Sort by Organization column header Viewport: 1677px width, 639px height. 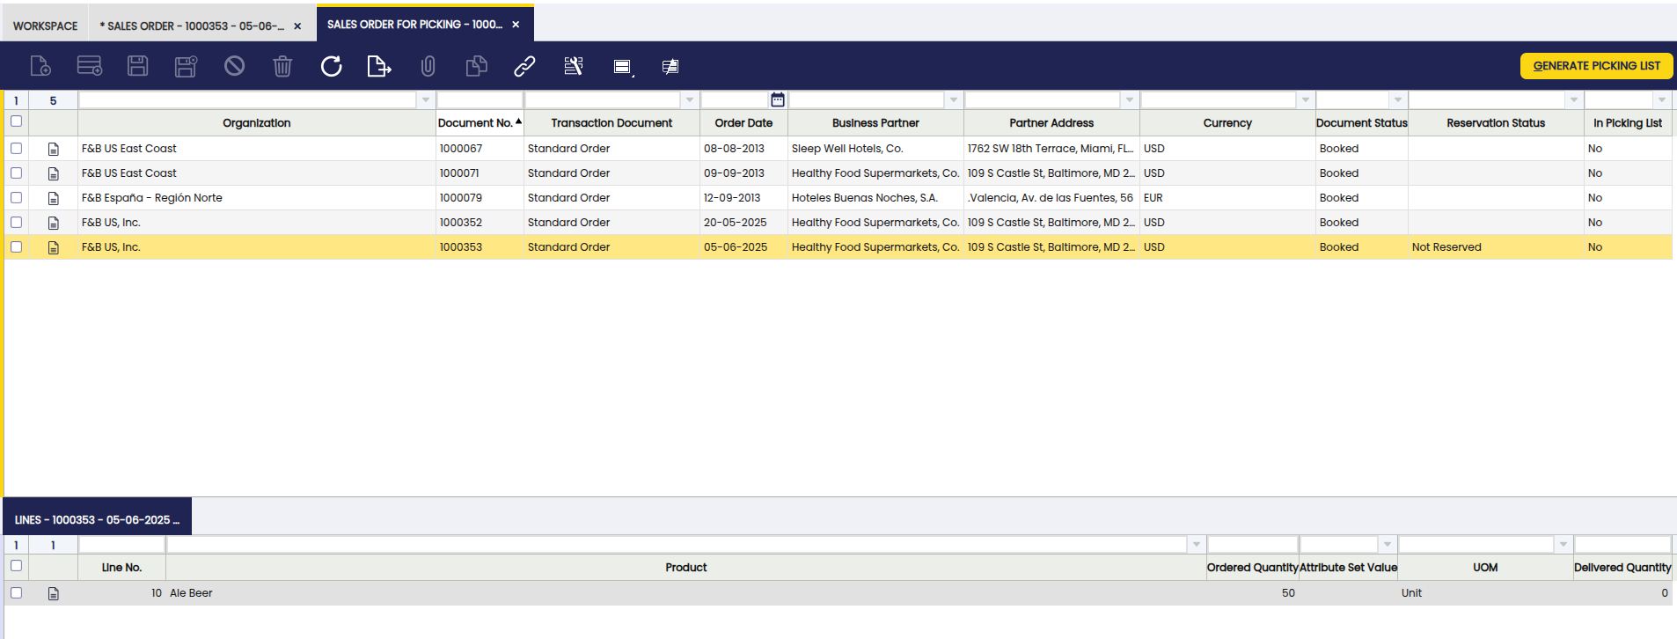pos(256,123)
